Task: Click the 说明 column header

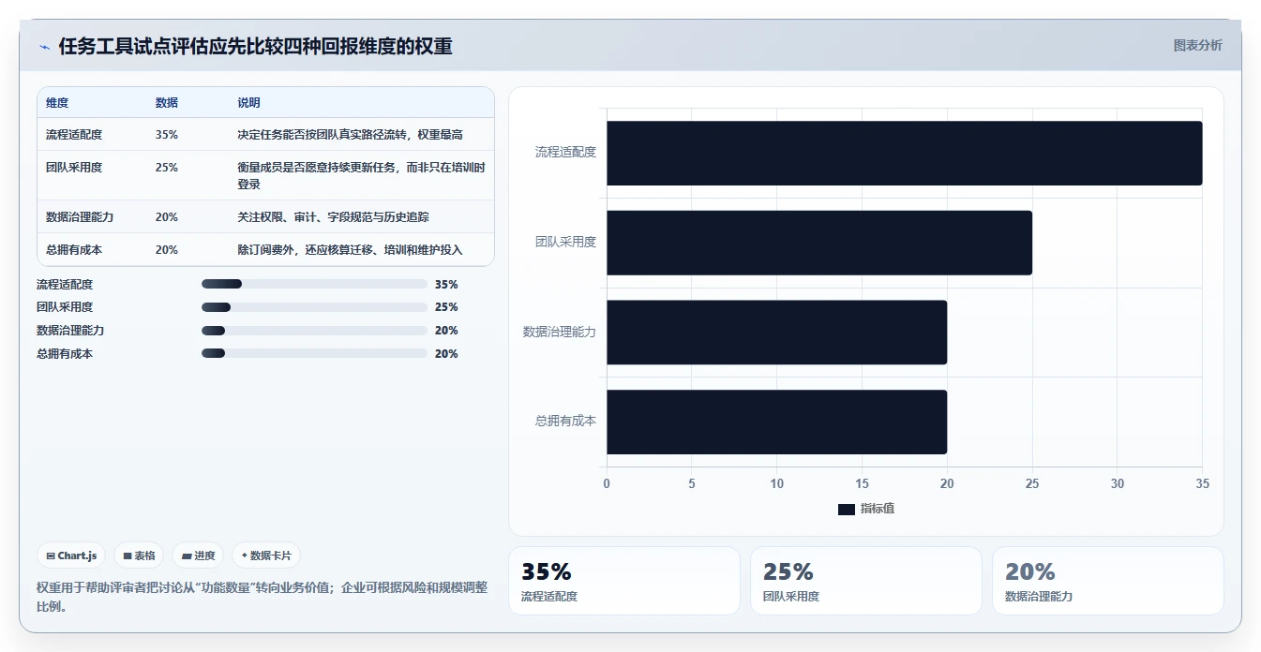Action: [249, 103]
